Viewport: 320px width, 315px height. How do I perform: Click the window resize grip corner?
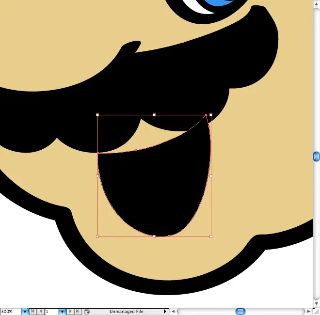tap(316, 312)
